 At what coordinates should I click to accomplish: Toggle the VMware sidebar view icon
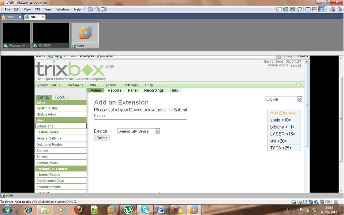[x=279, y=9]
